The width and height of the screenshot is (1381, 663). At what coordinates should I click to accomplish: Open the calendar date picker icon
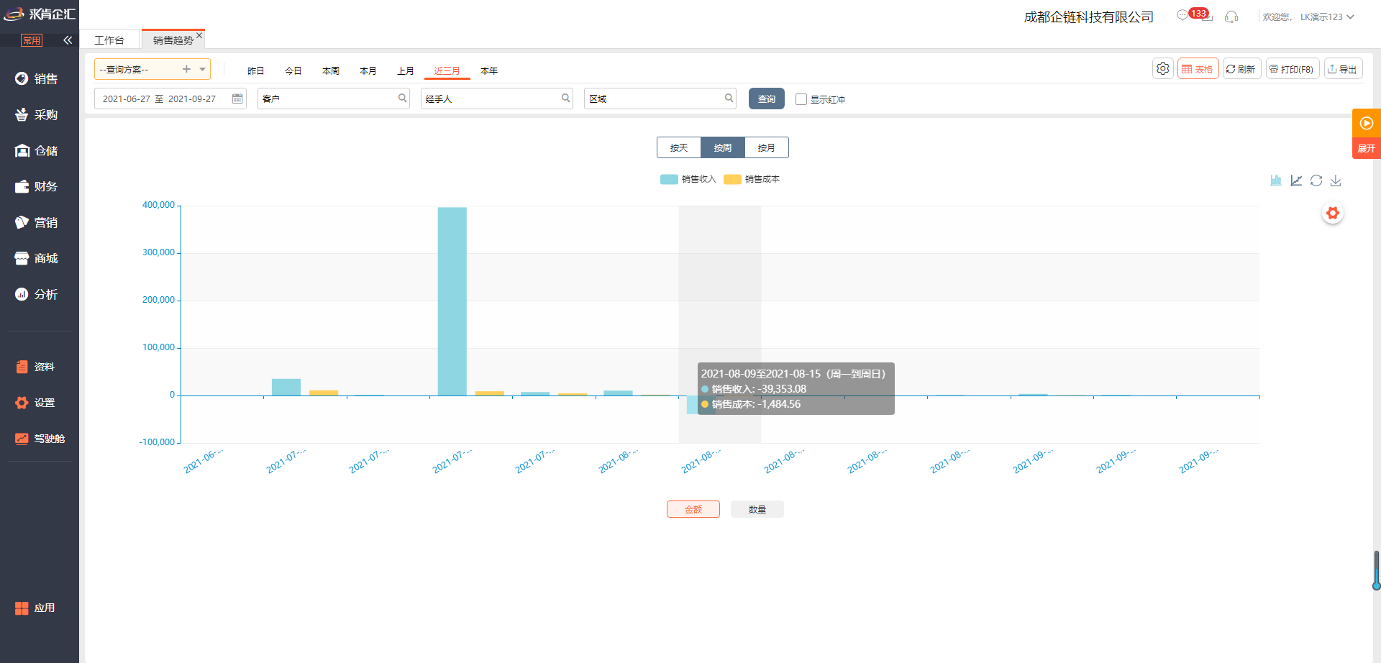tap(237, 99)
